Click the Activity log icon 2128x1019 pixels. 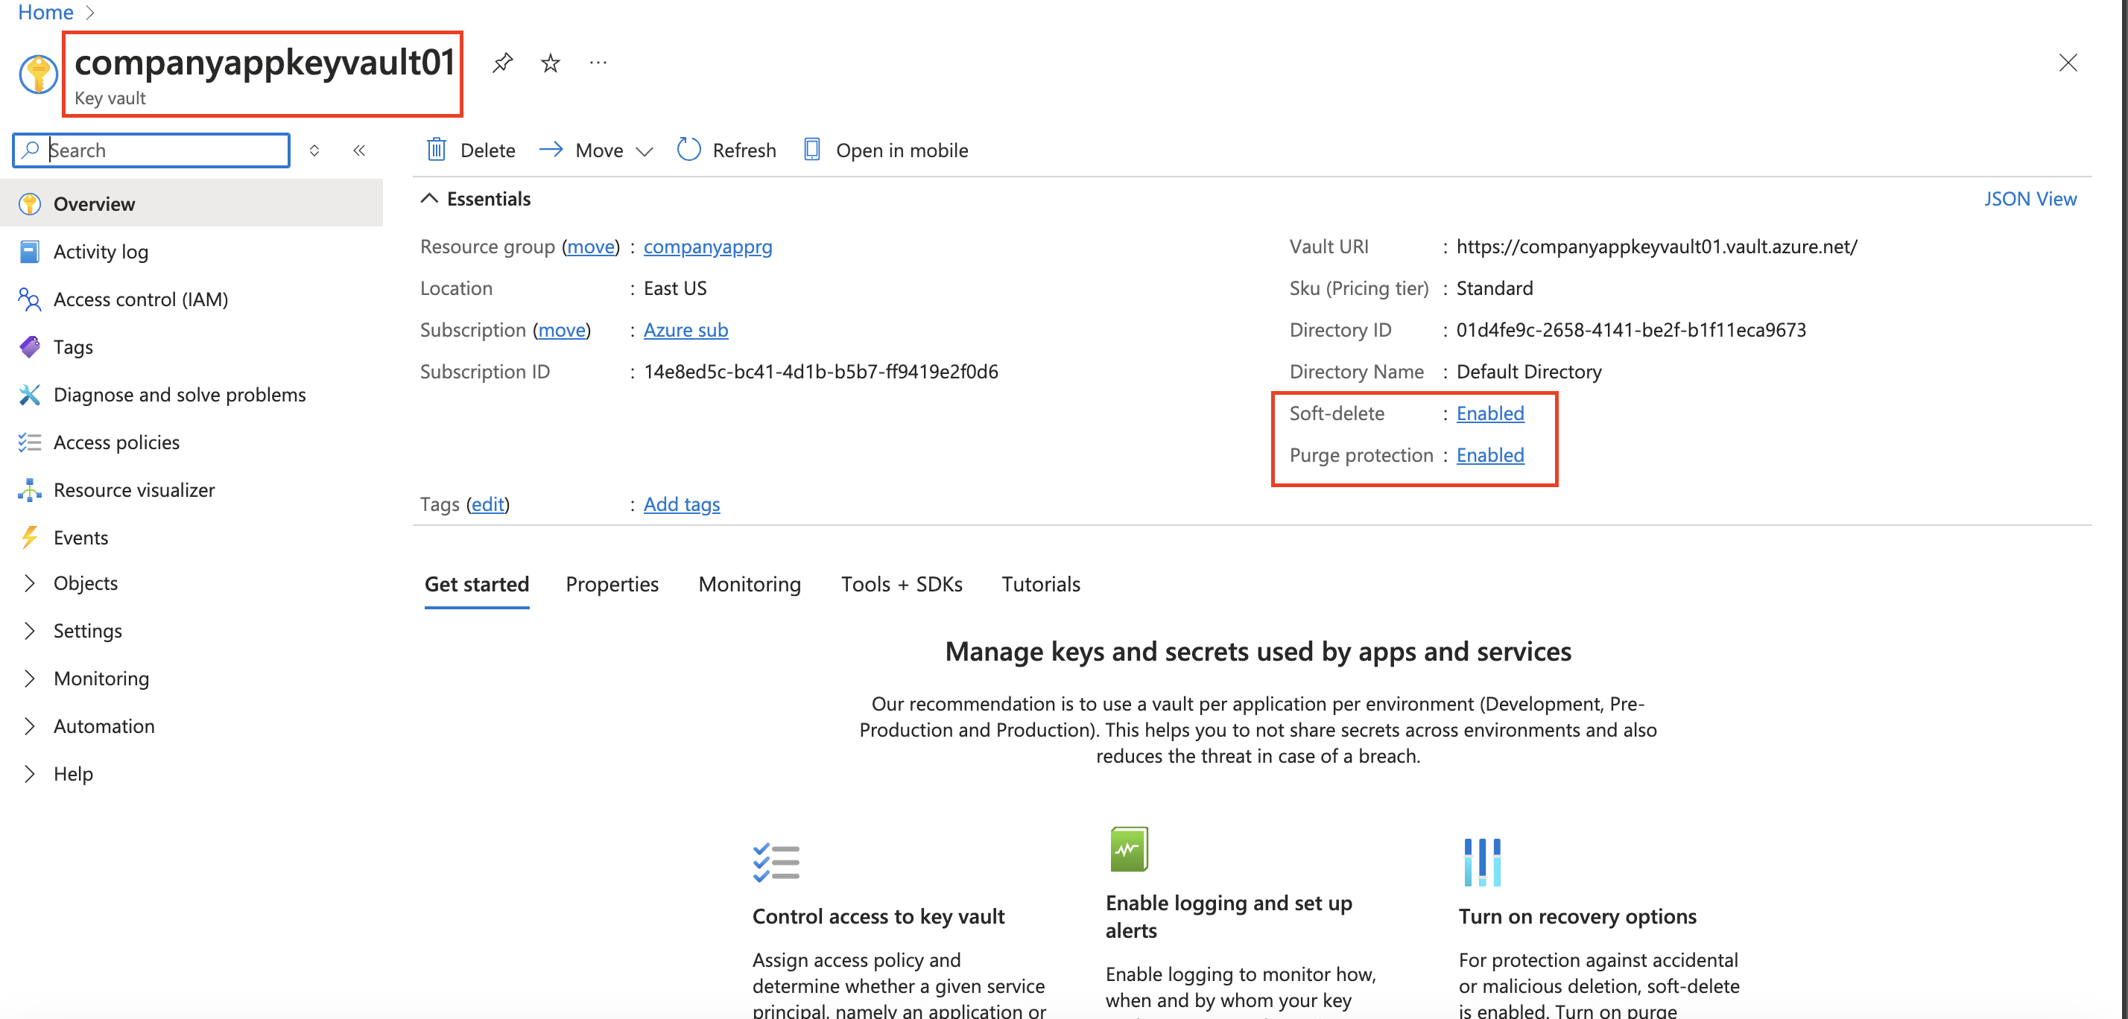30,251
